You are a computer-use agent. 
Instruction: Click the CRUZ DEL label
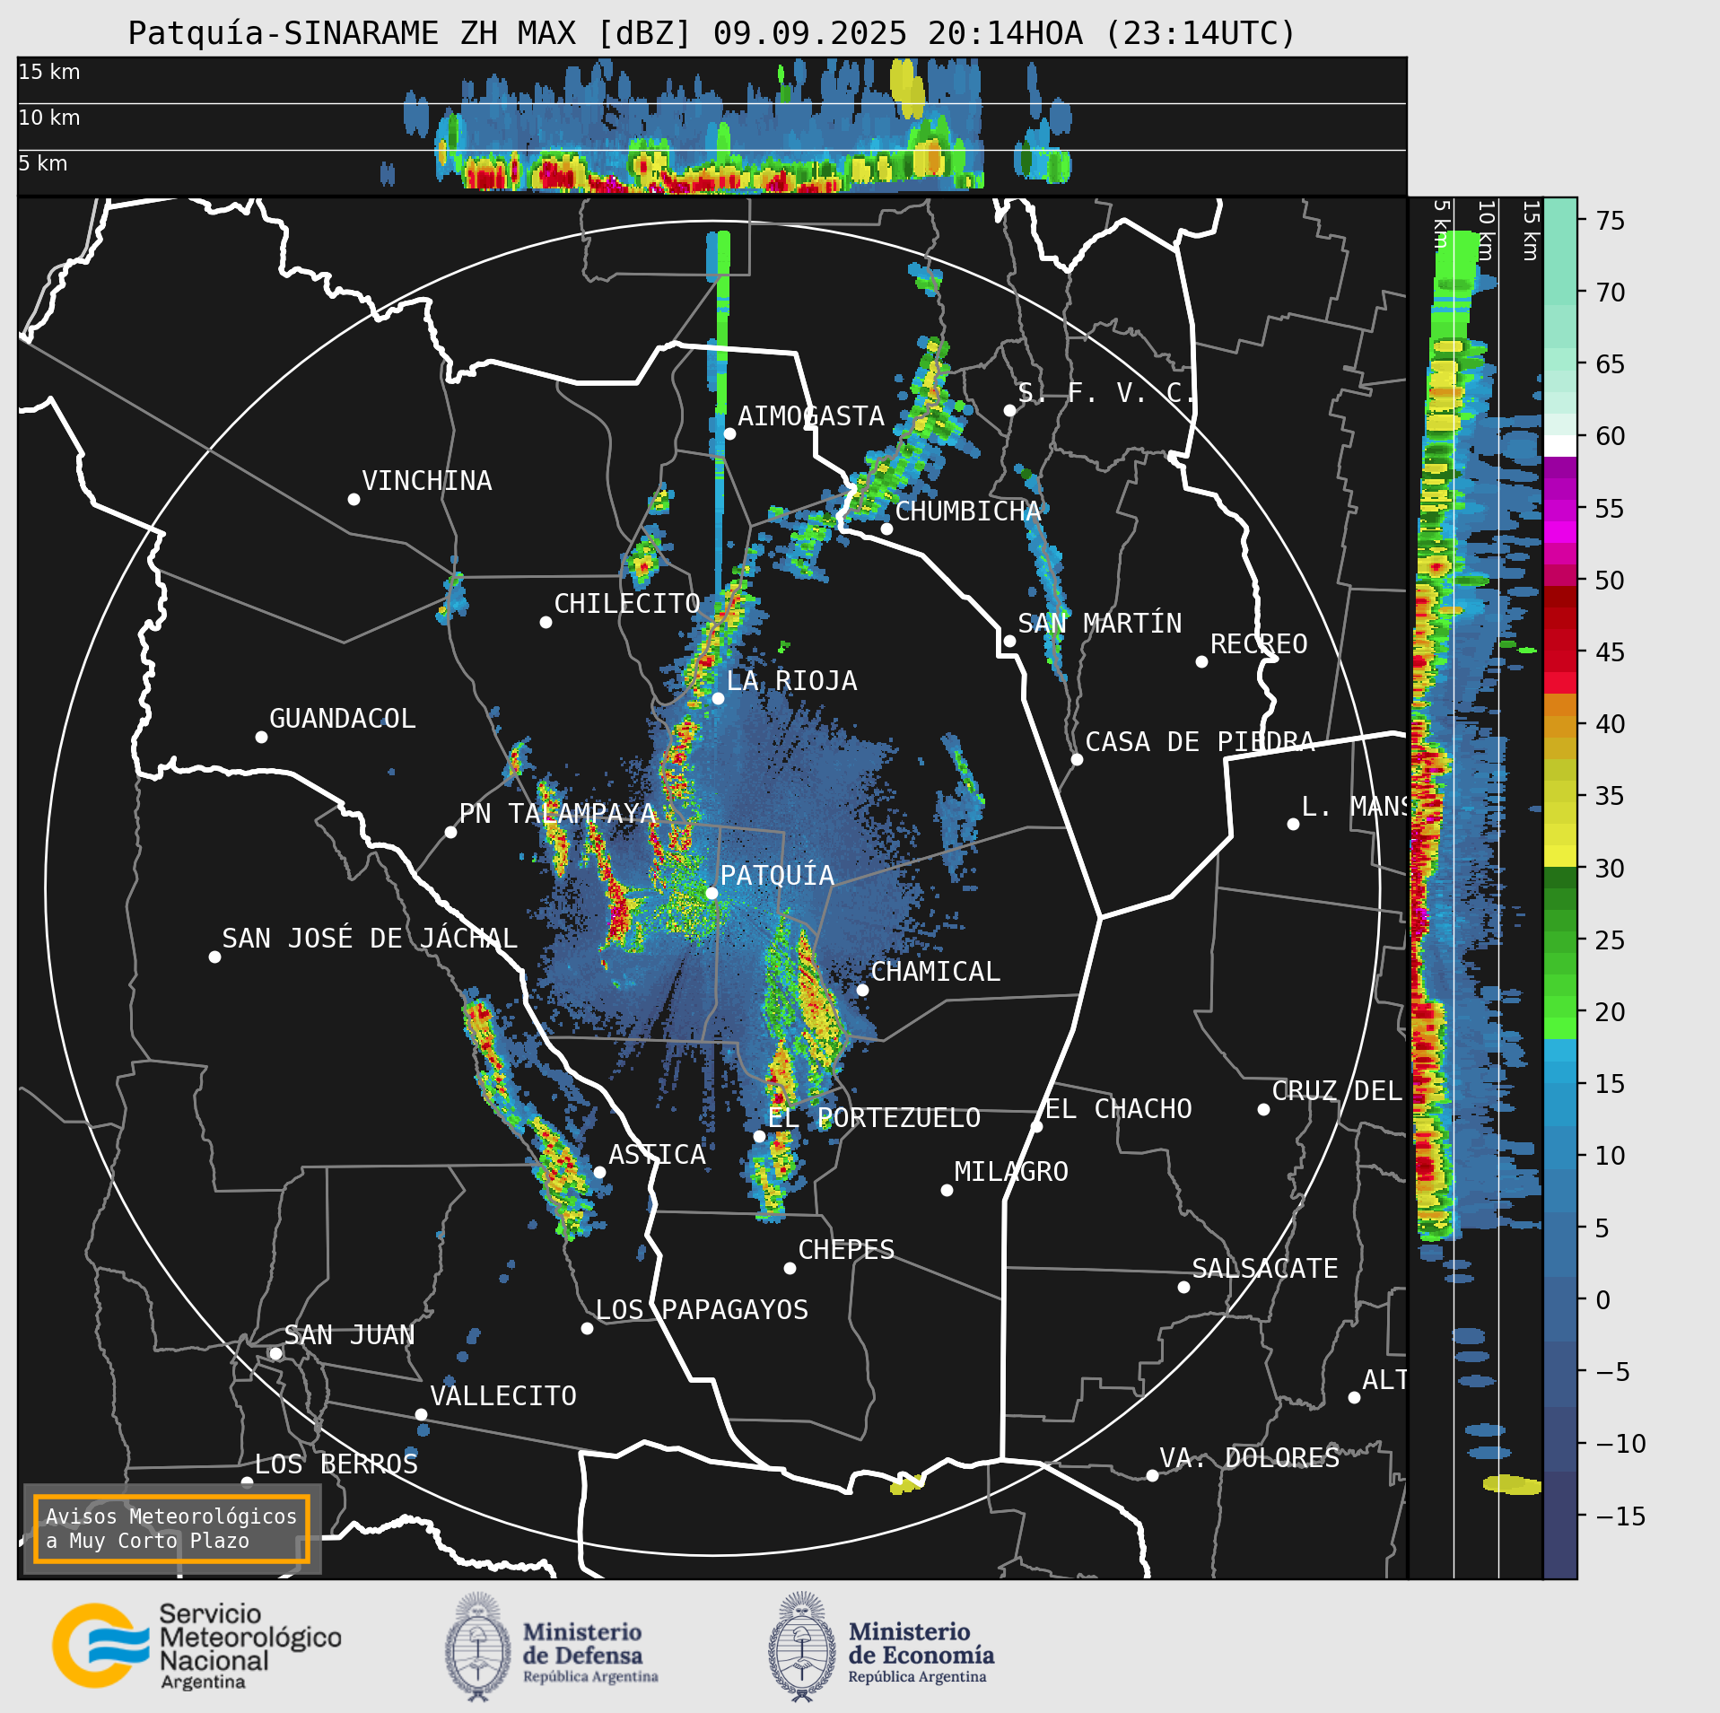(1337, 1090)
